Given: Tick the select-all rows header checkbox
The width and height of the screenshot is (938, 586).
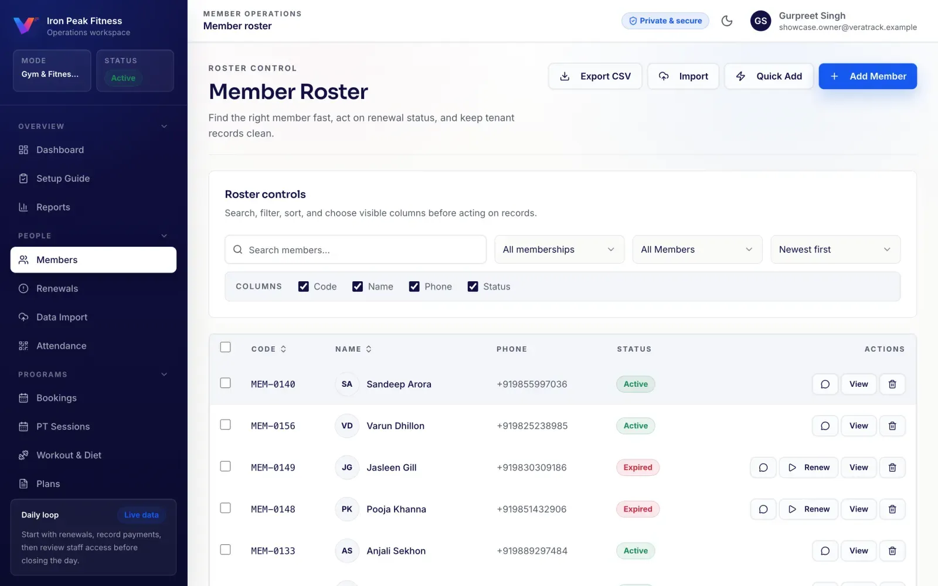Looking at the screenshot, I should [x=225, y=347].
